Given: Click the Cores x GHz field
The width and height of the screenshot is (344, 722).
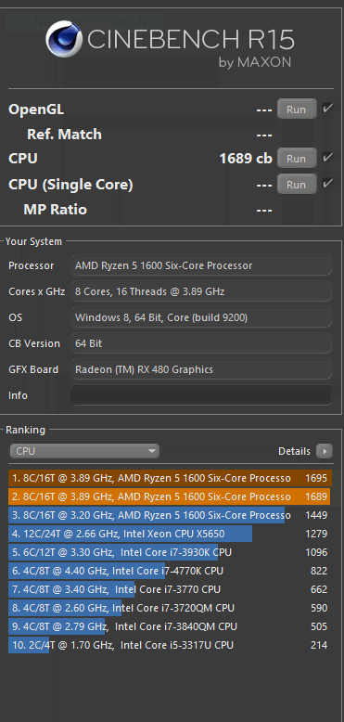Looking at the screenshot, I should pyautogui.click(x=201, y=291).
